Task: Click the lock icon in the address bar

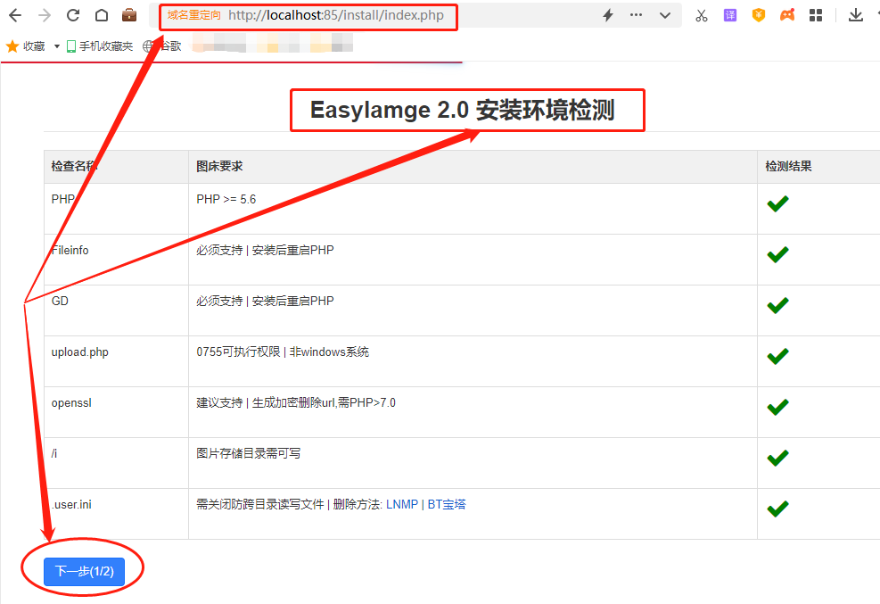Action: [x=130, y=15]
